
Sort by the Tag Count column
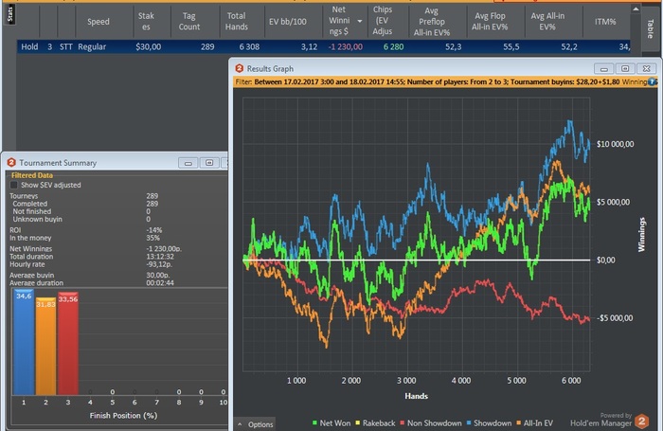189,21
